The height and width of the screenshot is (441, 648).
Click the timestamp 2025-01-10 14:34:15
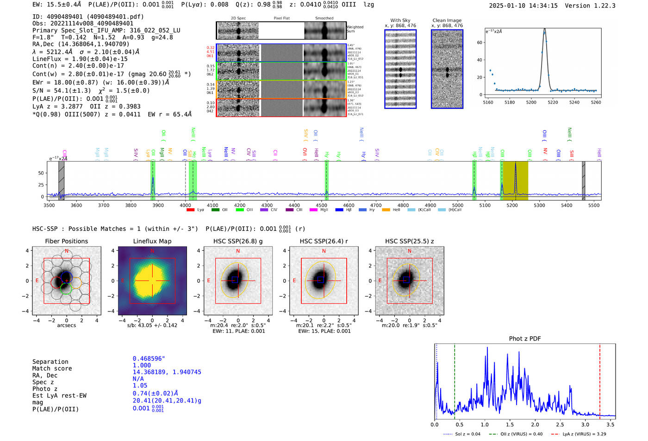click(523, 6)
